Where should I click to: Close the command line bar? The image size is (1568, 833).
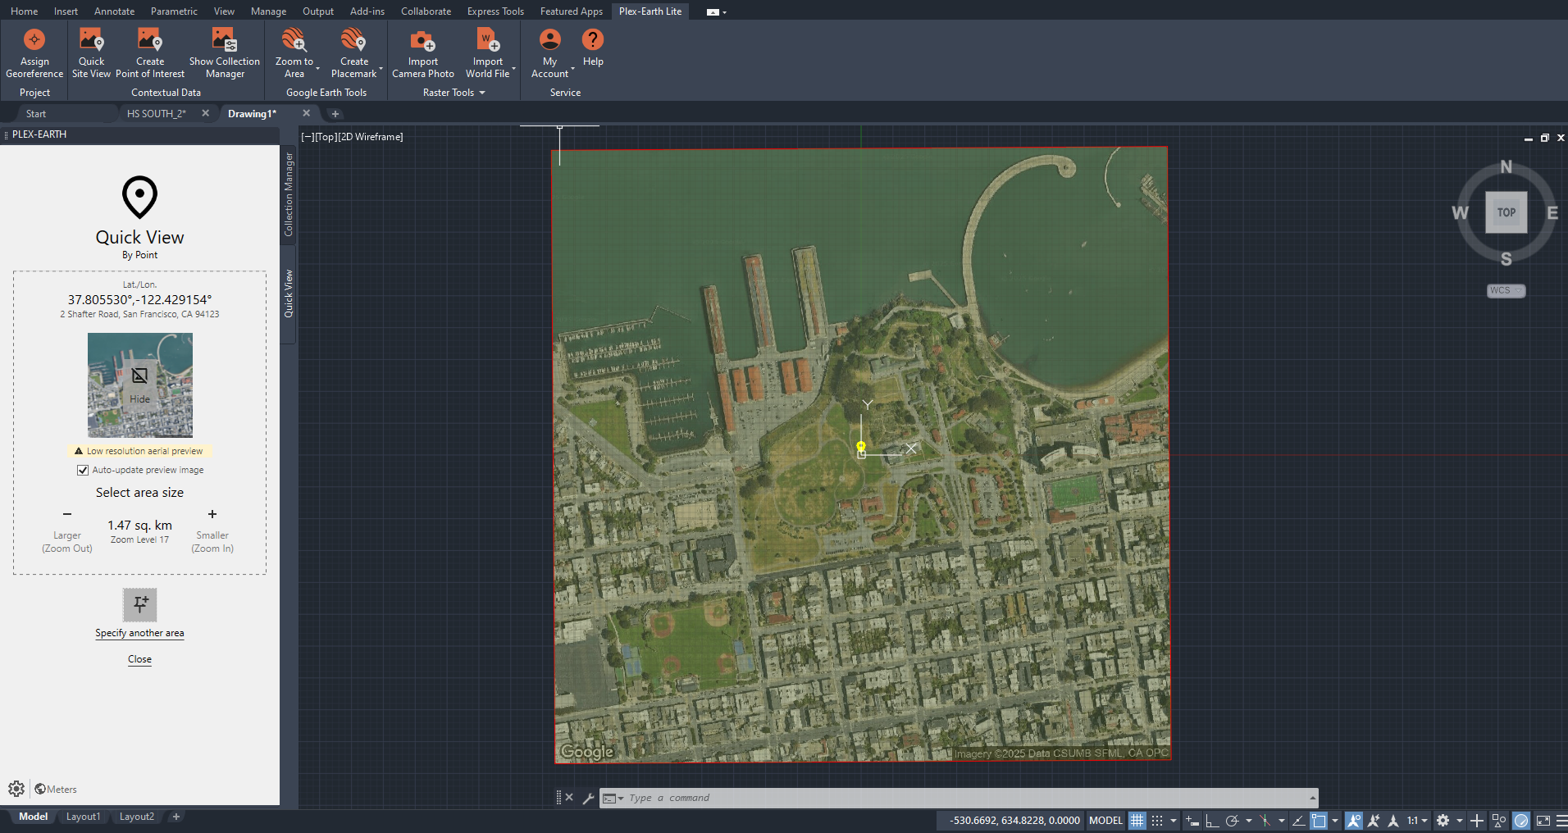(x=569, y=797)
